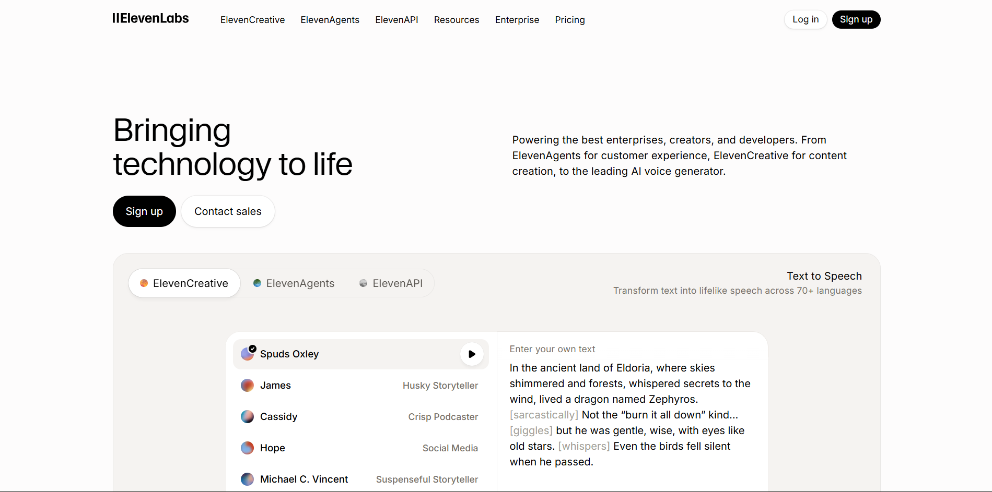This screenshot has width=992, height=492.
Task: Click the orange ElevenCreative dot icon
Action: 143,283
